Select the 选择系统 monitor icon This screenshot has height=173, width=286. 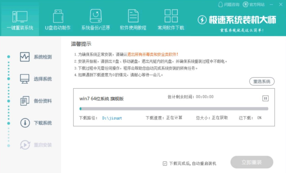click(25, 79)
